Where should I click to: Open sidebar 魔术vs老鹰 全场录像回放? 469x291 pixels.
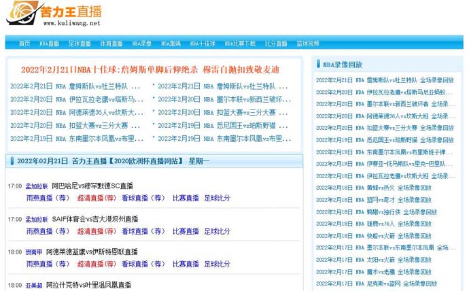pos(374,272)
